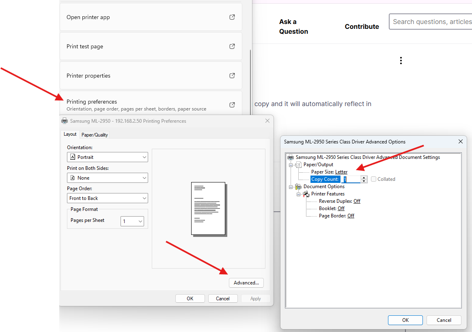
Task: Click page icon in Print on Both Sides box
Action: pyautogui.click(x=73, y=178)
